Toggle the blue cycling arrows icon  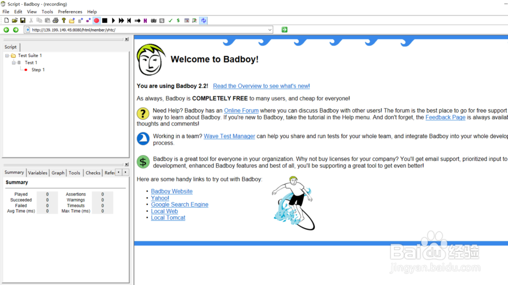coord(204,20)
